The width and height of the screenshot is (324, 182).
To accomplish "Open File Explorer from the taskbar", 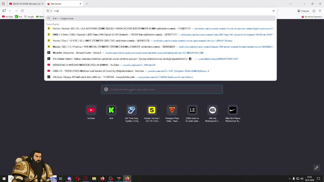I will [94, 179].
